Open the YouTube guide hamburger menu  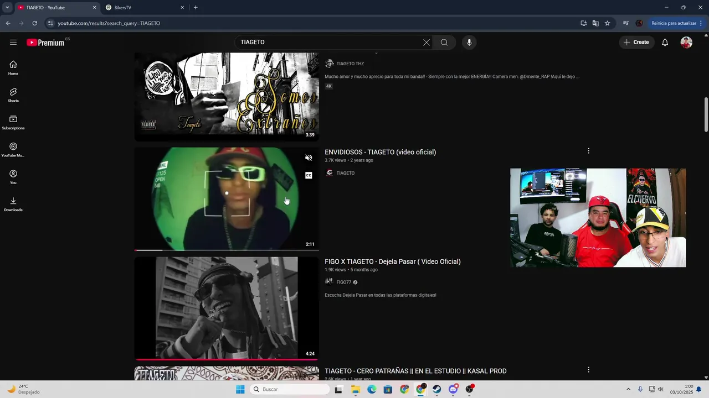[x=13, y=42]
